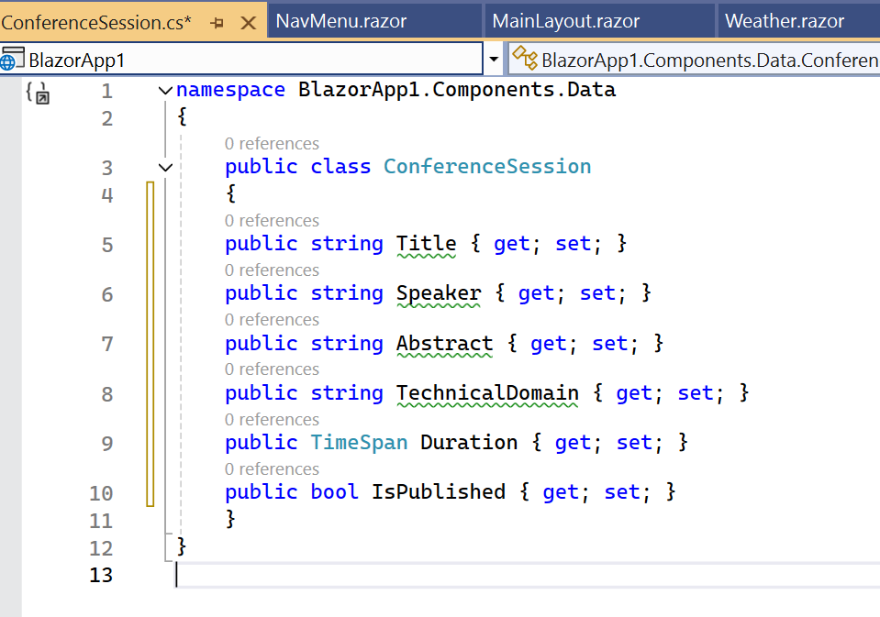Viewport: 880px width, 617px height.
Task: Select the globe web project icon beside BlazorApp1
Action: (x=13, y=58)
